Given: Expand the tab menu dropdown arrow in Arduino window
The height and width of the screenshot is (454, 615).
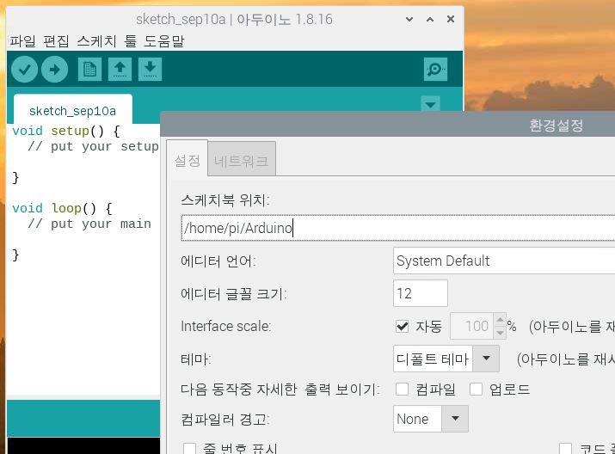Looking at the screenshot, I should (430, 105).
